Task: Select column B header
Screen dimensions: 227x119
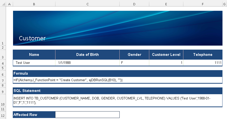Action: pyautogui.click(x=34, y=4)
